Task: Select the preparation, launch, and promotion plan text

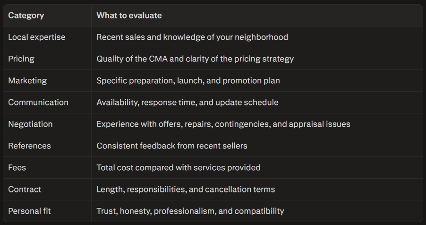Action: (x=188, y=81)
